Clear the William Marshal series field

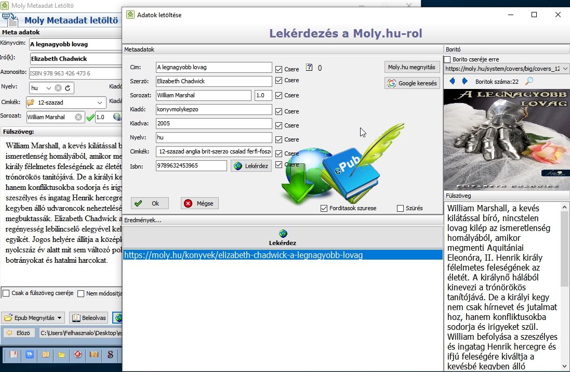78,117
